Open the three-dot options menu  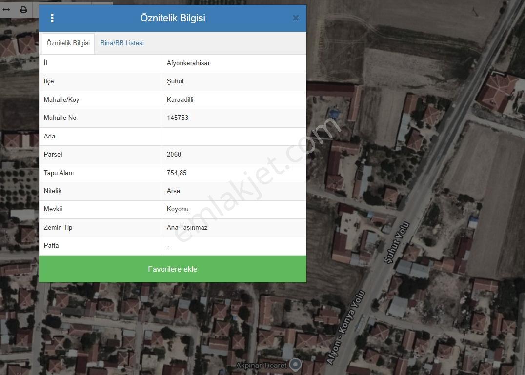pos(52,18)
